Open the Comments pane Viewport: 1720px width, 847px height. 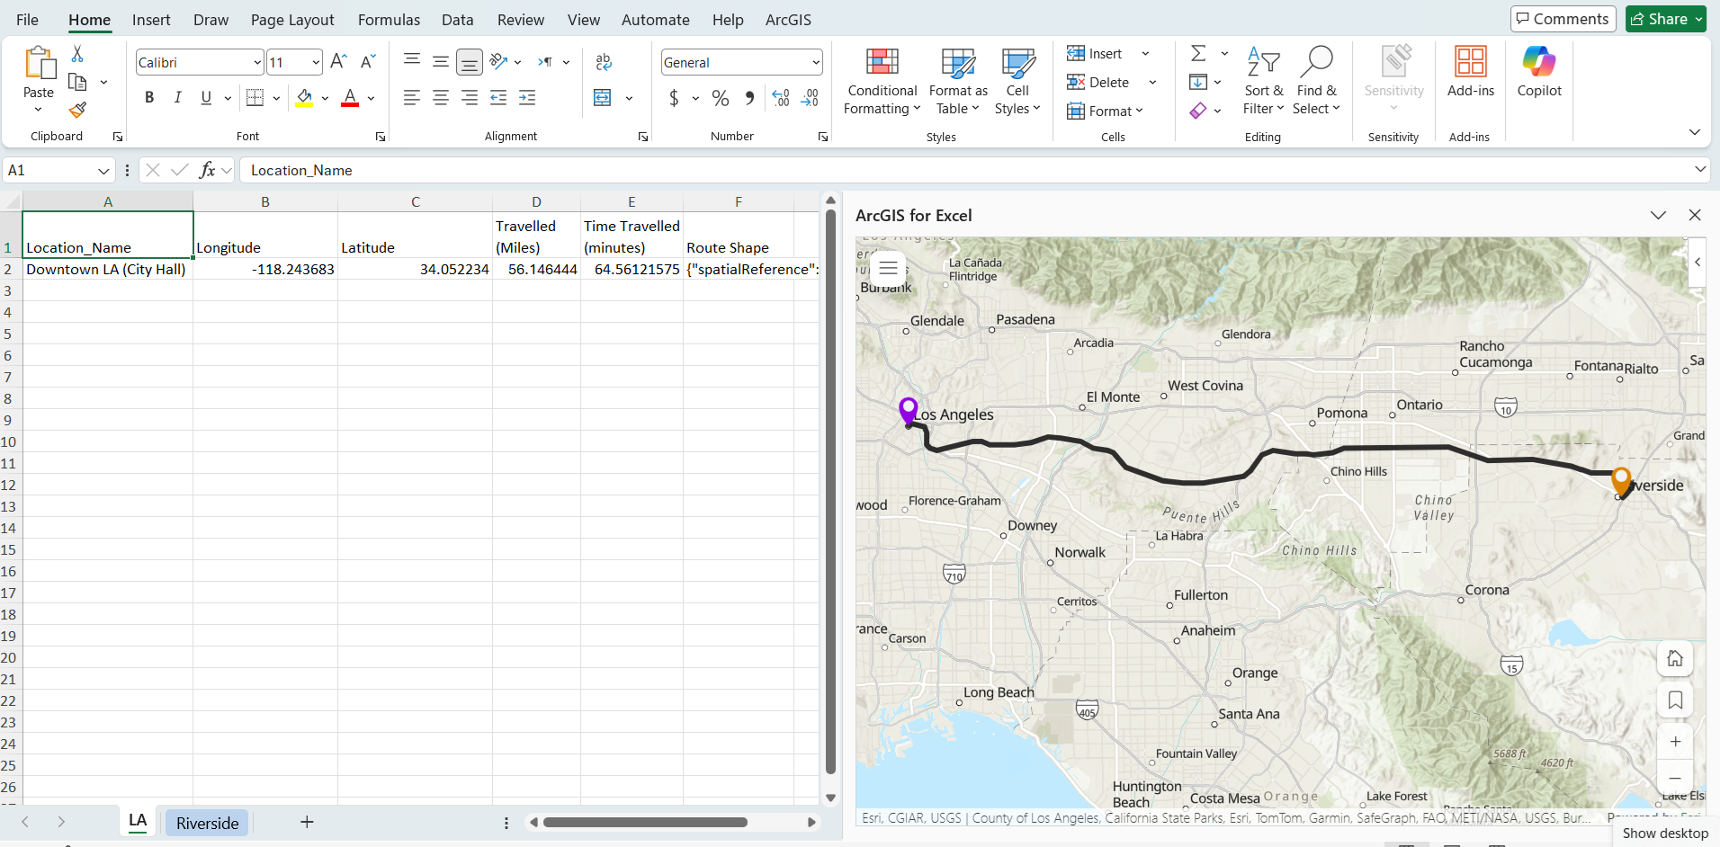pos(1563,19)
